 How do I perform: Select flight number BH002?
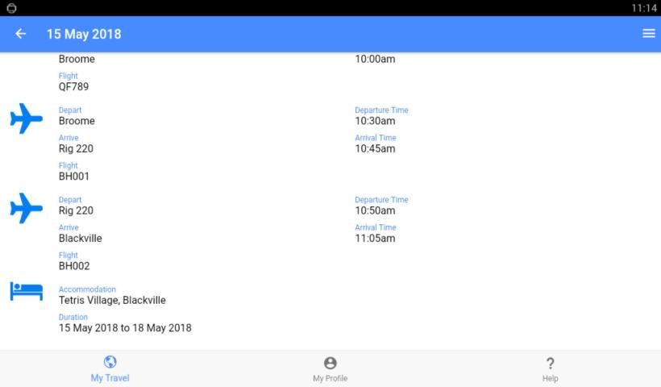[x=74, y=266]
